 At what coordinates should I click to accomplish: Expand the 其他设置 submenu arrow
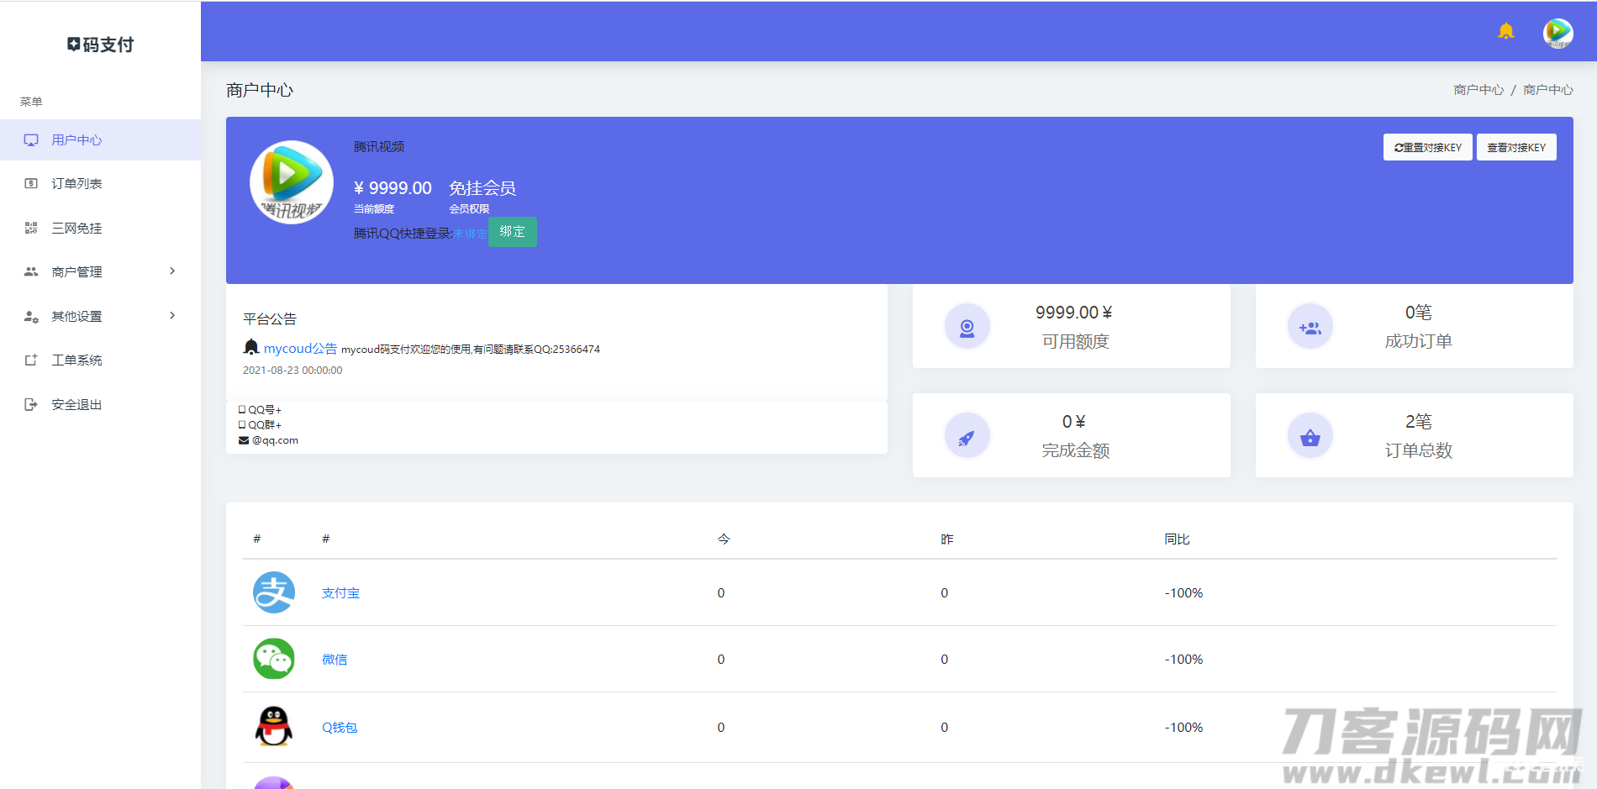click(x=172, y=315)
